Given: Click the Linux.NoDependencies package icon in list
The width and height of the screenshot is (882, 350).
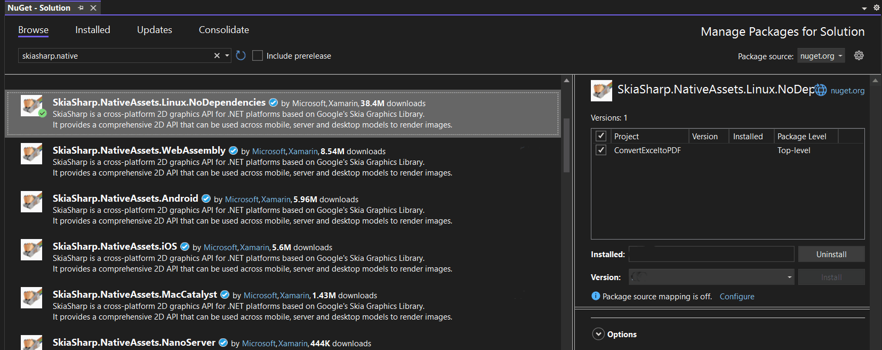Looking at the screenshot, I should click(x=31, y=106).
